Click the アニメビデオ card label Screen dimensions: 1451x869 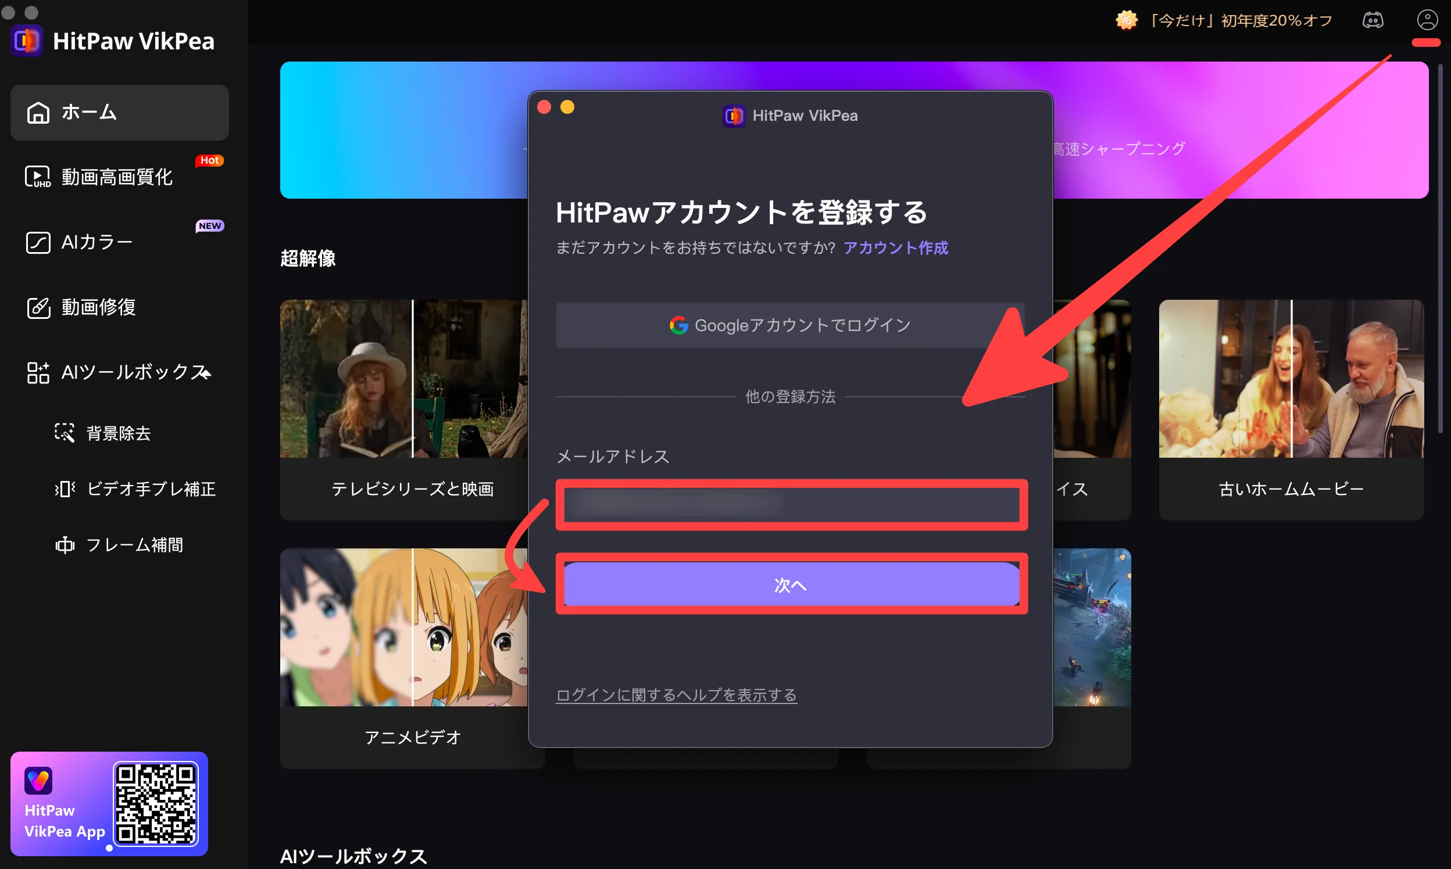click(x=413, y=737)
